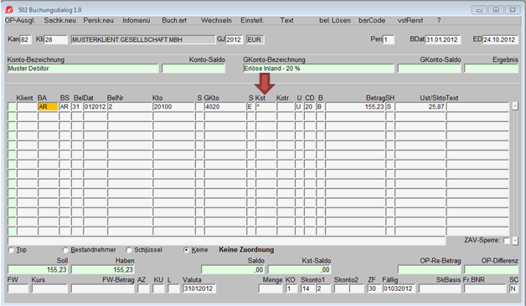Click the Haben total field 155,23
Viewport: 526px width, 306px height.
(x=103, y=269)
